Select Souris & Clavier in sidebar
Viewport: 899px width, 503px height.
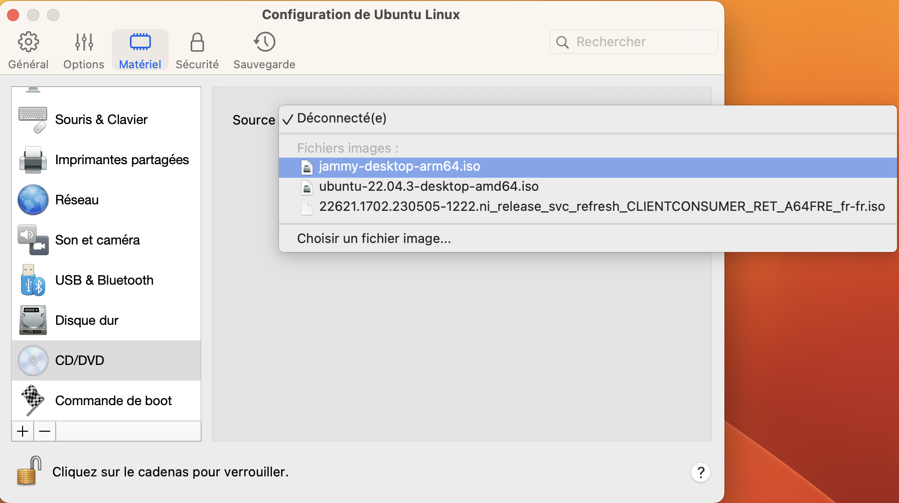[x=106, y=119]
